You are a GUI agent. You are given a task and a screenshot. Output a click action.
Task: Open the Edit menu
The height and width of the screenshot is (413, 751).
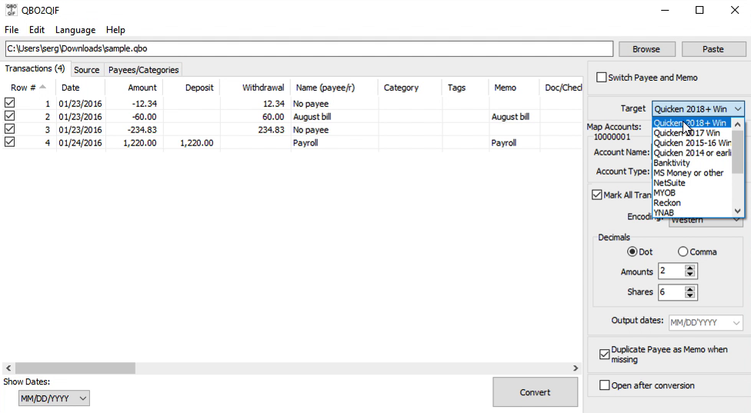pyautogui.click(x=37, y=30)
